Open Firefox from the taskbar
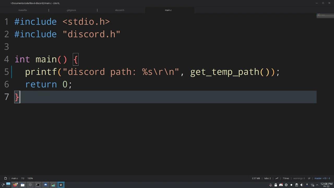The image size is (334, 188). (x=15, y=185)
